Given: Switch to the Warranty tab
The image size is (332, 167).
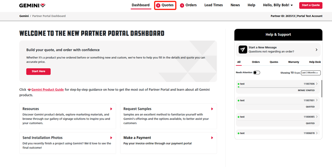Looking at the screenshot, I should (293, 62).
